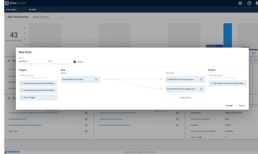Click the rule Name input field

tap(32, 61)
